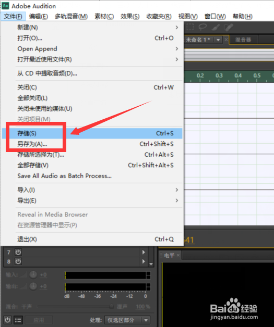This screenshot has height=327, width=274.
Task: Open the 窗口(W) menu
Action: [x=215, y=16]
